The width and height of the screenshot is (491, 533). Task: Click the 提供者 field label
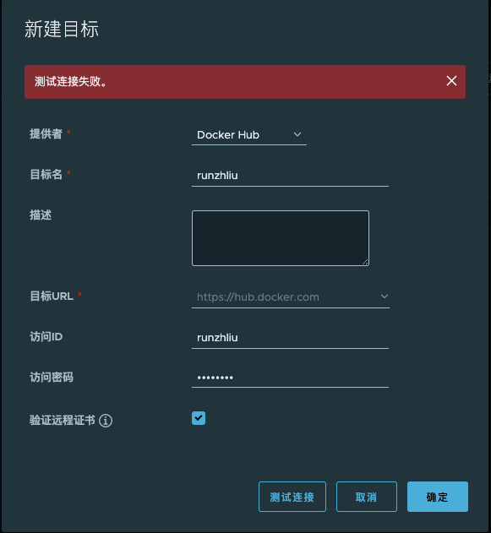[x=46, y=134]
